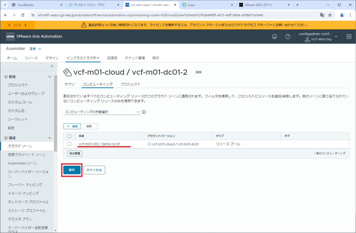Open 仮想プライベート ゾーン in the sidebar
Image resolution: width=356 pixels, height=233 pixels.
(x=27, y=155)
